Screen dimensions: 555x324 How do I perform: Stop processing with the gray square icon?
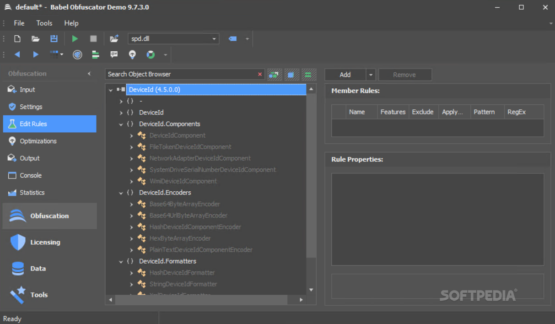pos(93,39)
